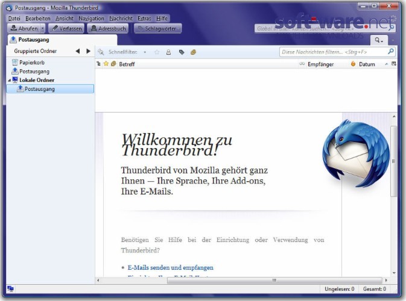Click 'Ungelesen: 0' in status bar
Screen dimensions: 406x301
(x=340, y=289)
